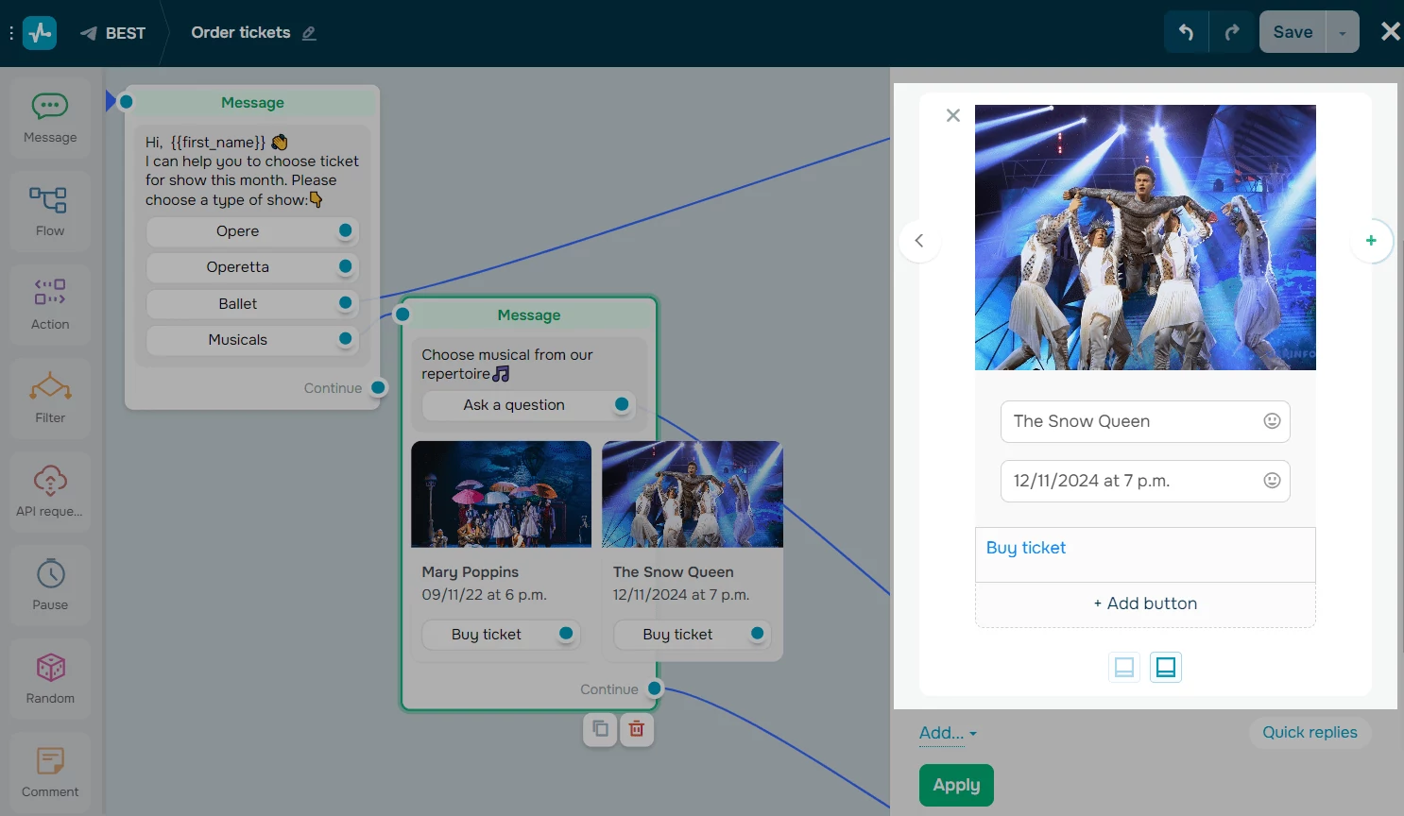
Task: Toggle large image display for the card
Action: [x=1165, y=667]
